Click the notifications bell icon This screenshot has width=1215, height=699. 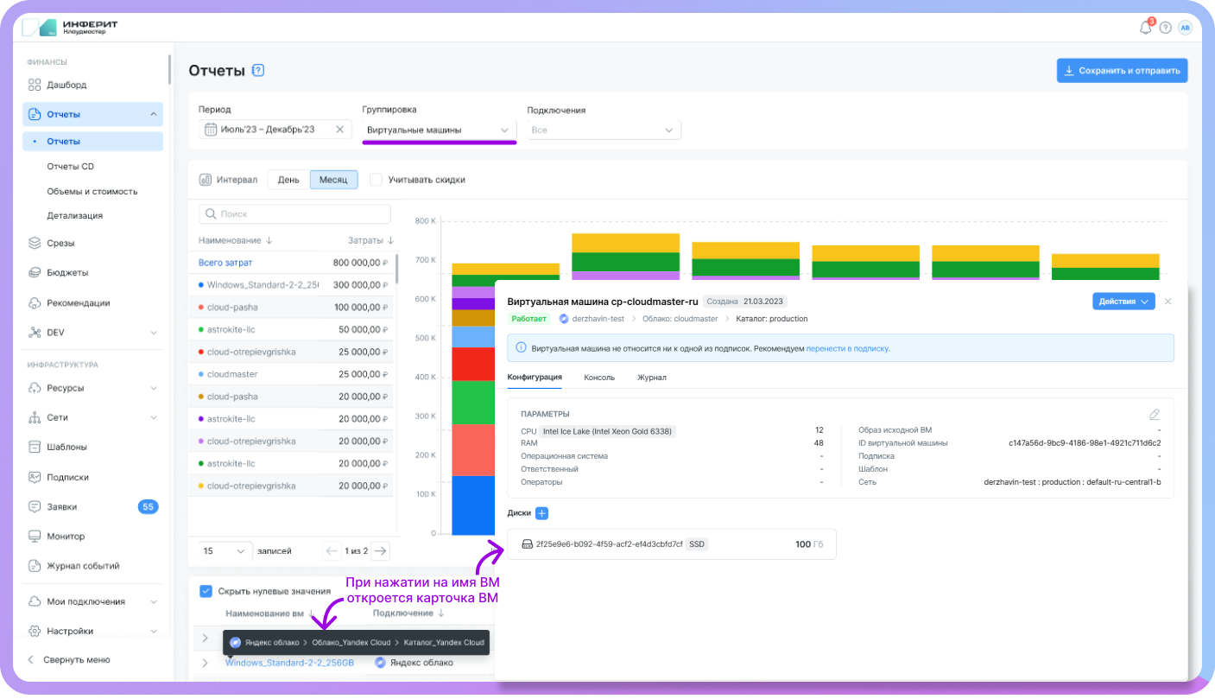[x=1146, y=28]
